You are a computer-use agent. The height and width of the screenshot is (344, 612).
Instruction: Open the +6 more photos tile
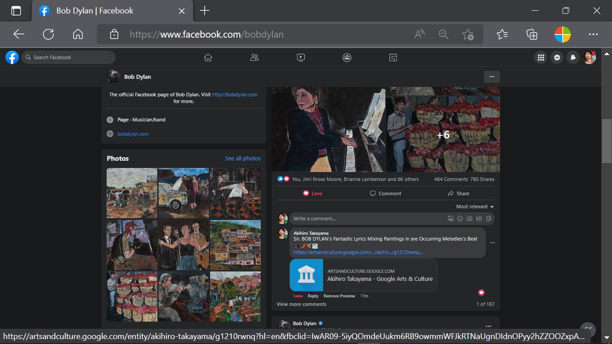pyautogui.click(x=443, y=134)
